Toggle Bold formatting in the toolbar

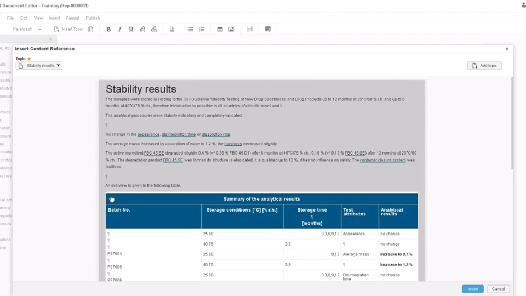coord(108,29)
